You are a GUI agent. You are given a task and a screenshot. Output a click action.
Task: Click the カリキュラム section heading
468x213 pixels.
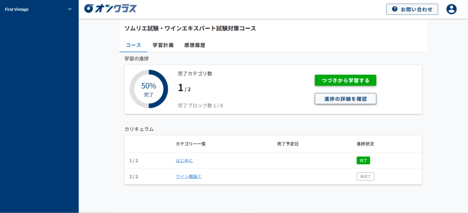pyautogui.click(x=139, y=129)
